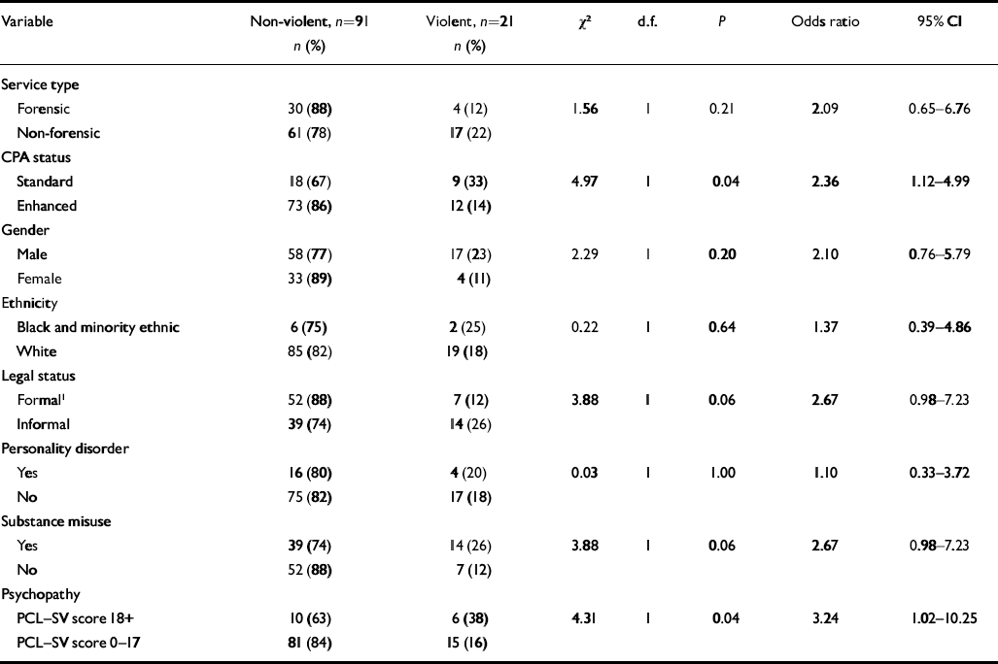Select the chi-square value 4.97
998x664 pixels.
[x=583, y=182]
